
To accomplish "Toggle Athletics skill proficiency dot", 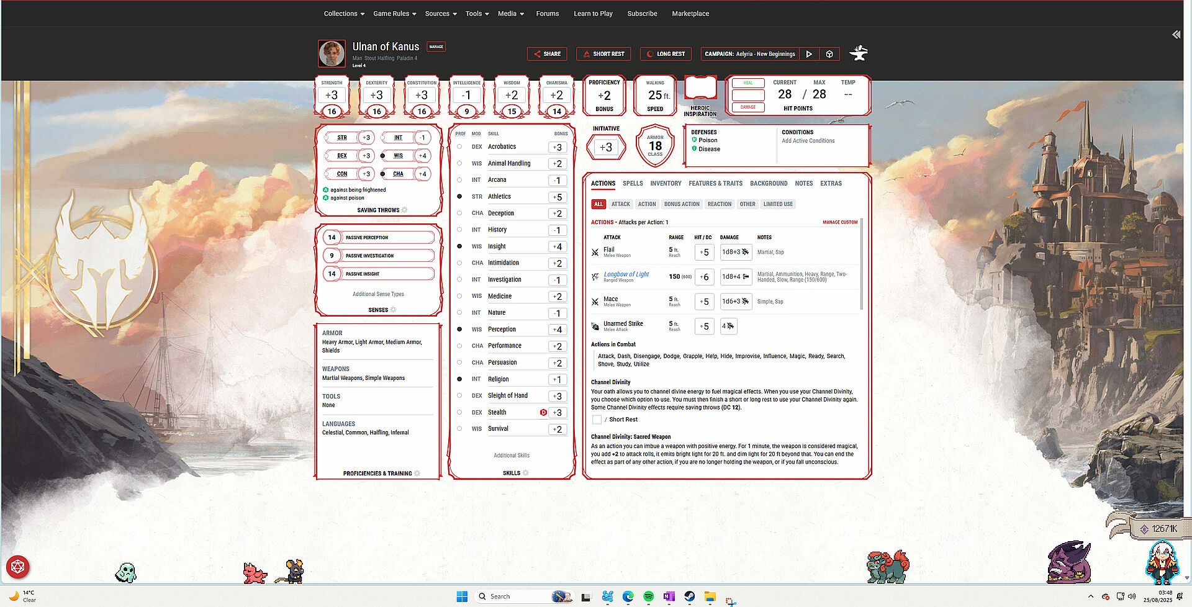I will click(459, 196).
